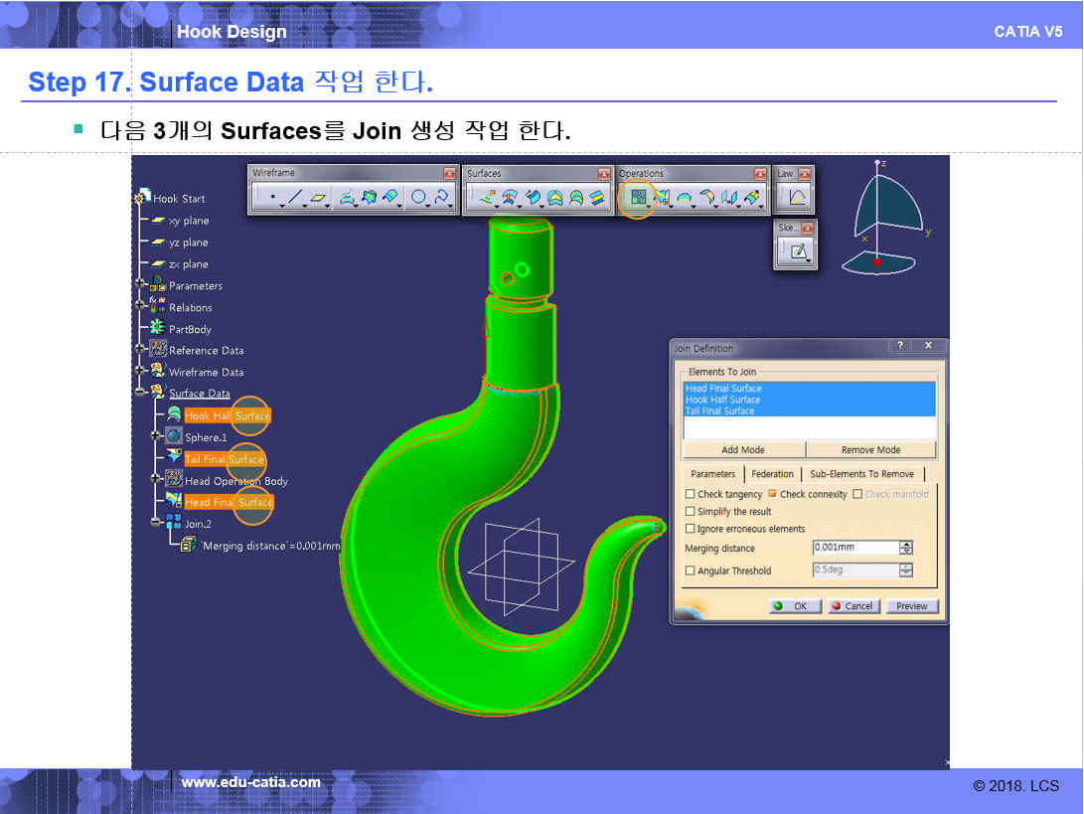Open the Law toolbar icon
Image resolution: width=1084 pixels, height=814 pixels.
(796, 198)
